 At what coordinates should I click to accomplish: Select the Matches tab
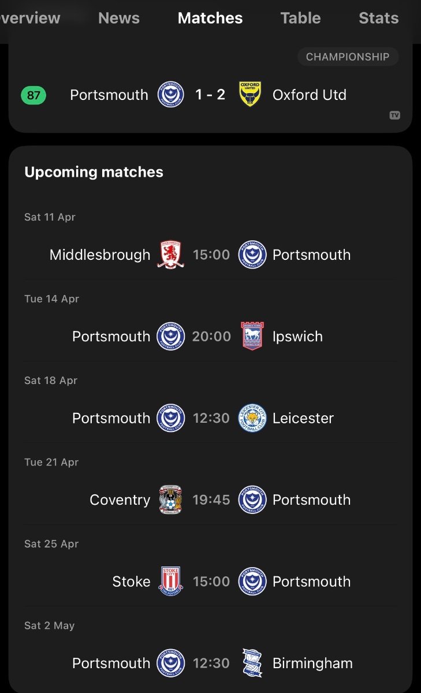point(210,18)
